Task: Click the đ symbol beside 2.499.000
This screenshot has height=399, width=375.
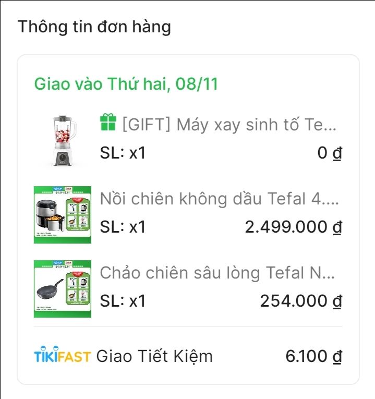Action: click(x=337, y=227)
